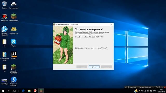Screen dimensions: 166x93
Task: Click the Запись [00:01:20] recording timer
Action: (145, 87)
